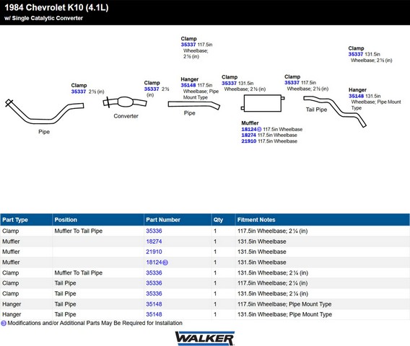The image size is (410, 346).
Task: Open muffler 21910 link in diagram
Action: 248,141
